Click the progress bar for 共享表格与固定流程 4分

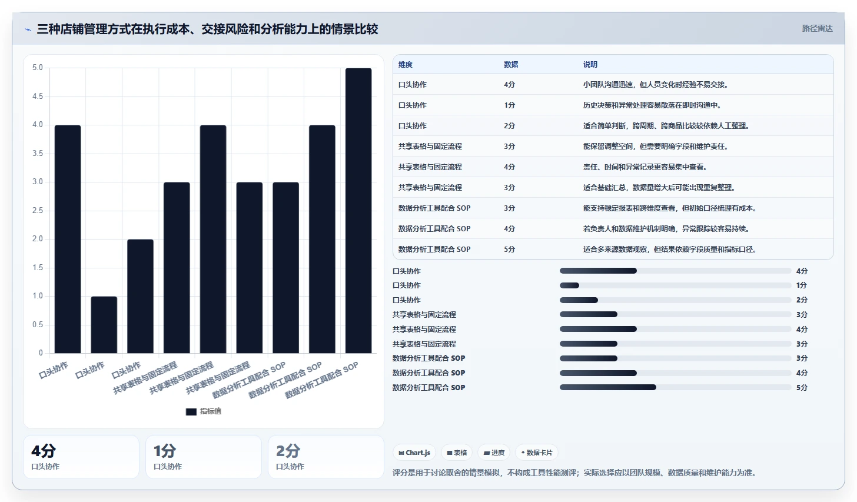point(675,329)
